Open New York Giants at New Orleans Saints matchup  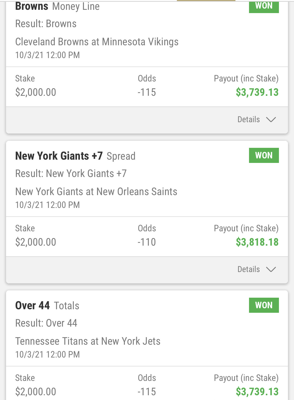(96, 192)
